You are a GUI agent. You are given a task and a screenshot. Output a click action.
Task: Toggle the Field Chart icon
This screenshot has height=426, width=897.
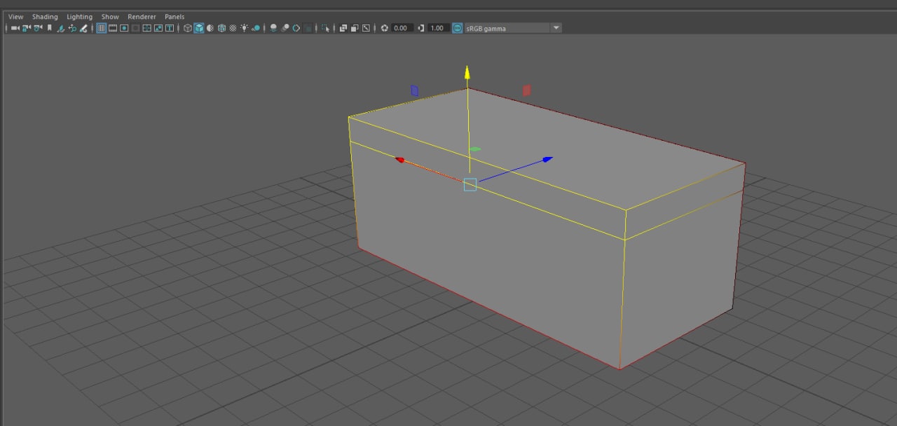click(x=146, y=28)
